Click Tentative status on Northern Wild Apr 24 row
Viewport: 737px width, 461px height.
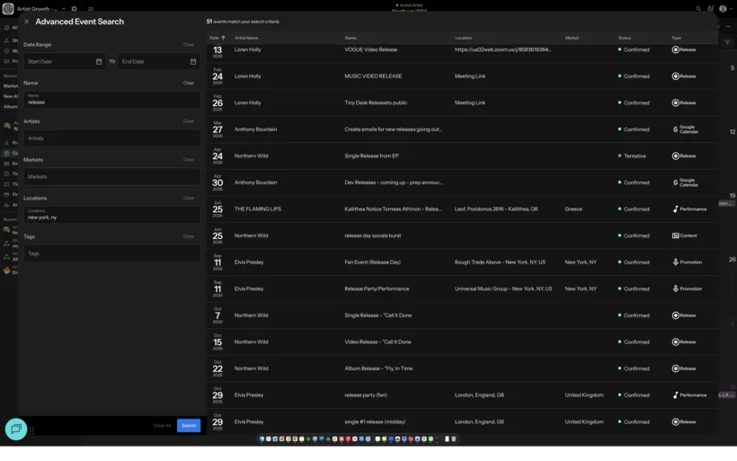pos(632,156)
